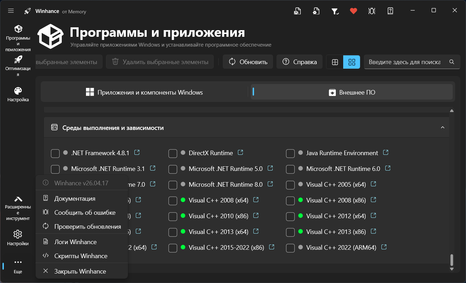Tick the .NET Framework 4.8.1 checkbox

(x=55, y=153)
